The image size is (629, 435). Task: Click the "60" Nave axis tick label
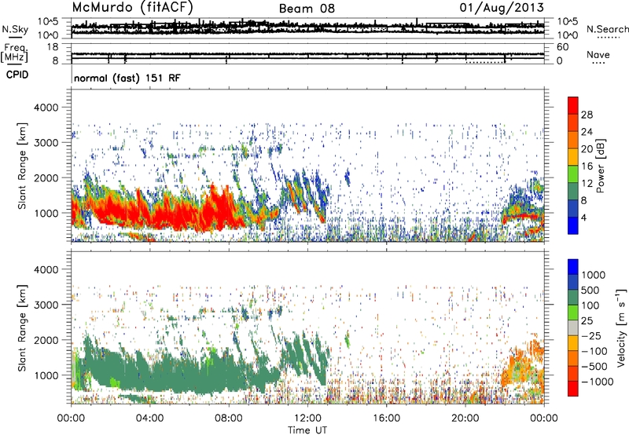[x=562, y=47]
